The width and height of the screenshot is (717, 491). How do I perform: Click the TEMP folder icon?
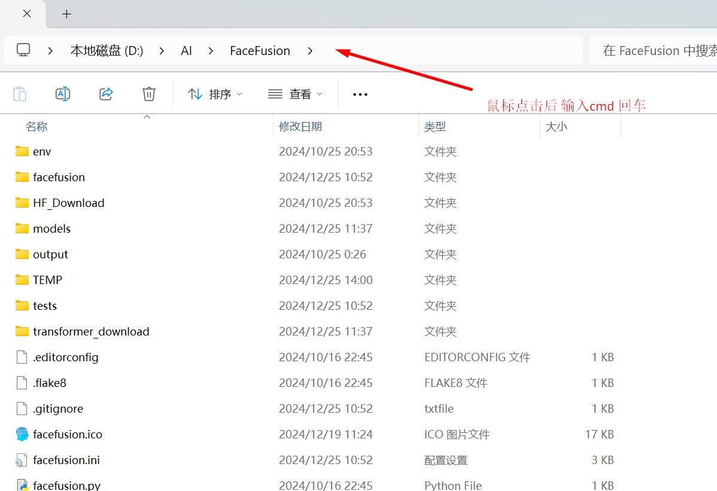point(22,279)
